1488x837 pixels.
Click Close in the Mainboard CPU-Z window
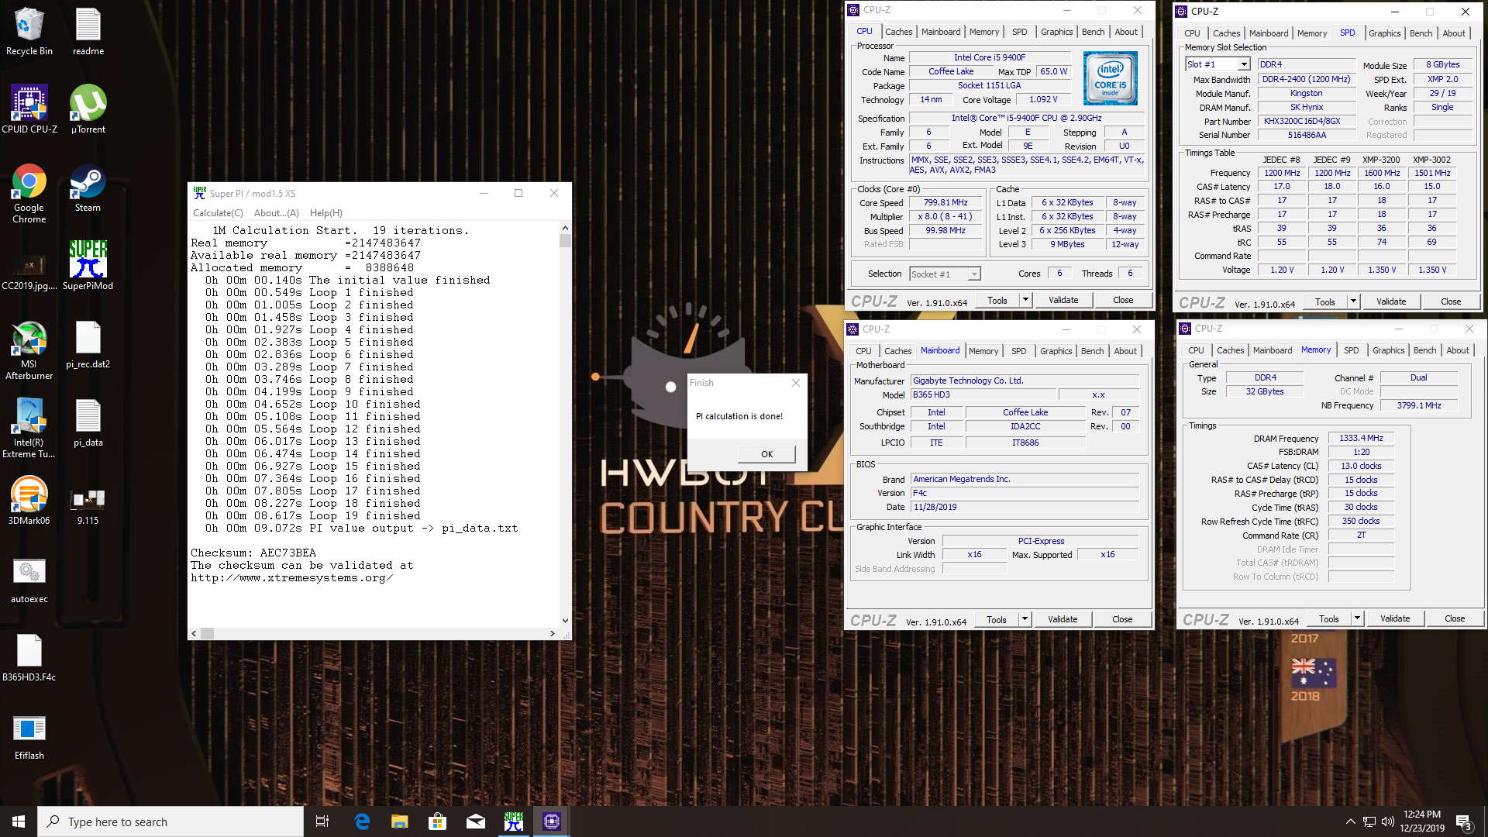pyautogui.click(x=1122, y=619)
